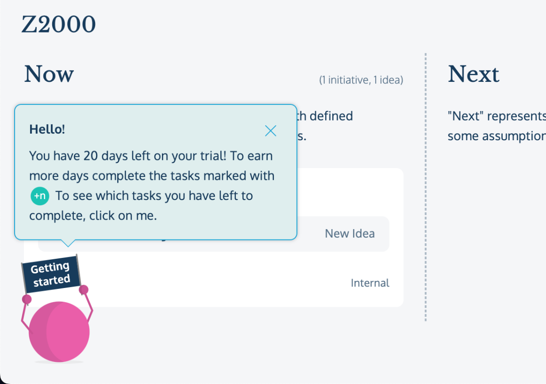Click the "(1 initiative, 1 idea)" counter

pyautogui.click(x=361, y=80)
